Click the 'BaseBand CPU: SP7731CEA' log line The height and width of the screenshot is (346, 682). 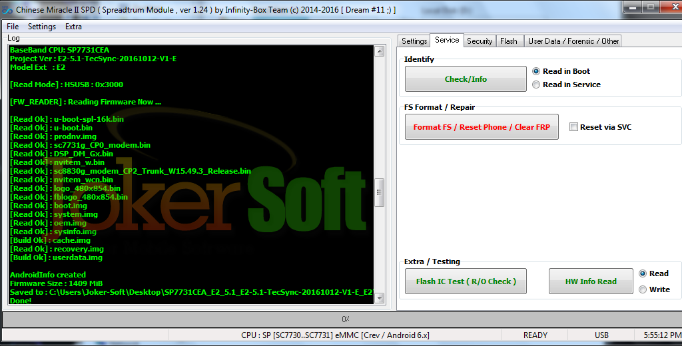59,50
